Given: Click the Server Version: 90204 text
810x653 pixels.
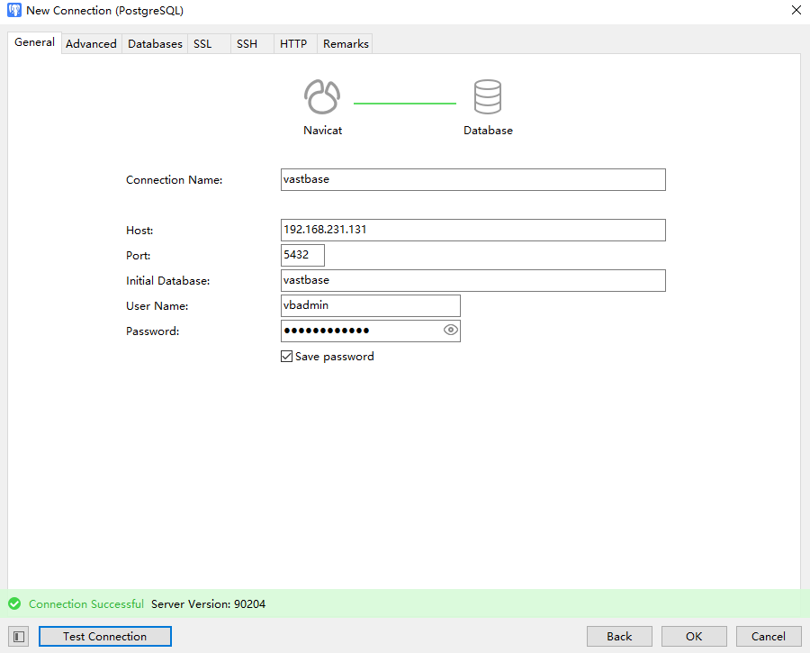Looking at the screenshot, I should (208, 603).
